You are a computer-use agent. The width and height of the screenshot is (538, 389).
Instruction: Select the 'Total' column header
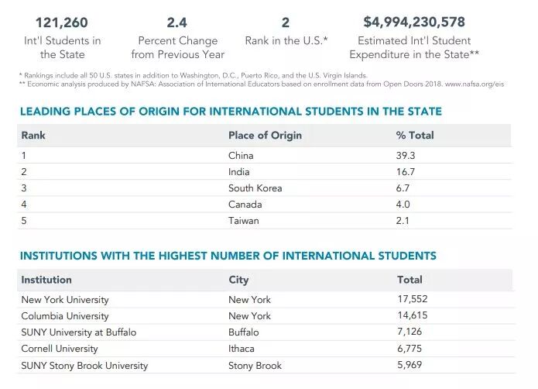[409, 280]
